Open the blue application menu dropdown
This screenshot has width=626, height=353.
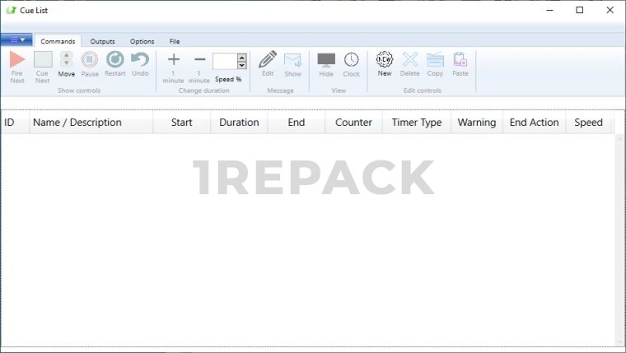pos(16,40)
